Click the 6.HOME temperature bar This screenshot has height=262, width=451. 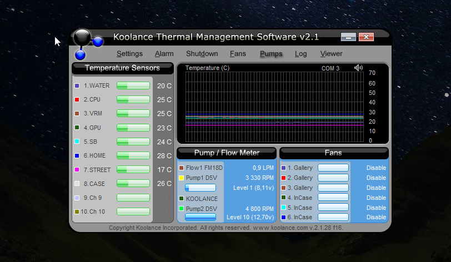133,155
